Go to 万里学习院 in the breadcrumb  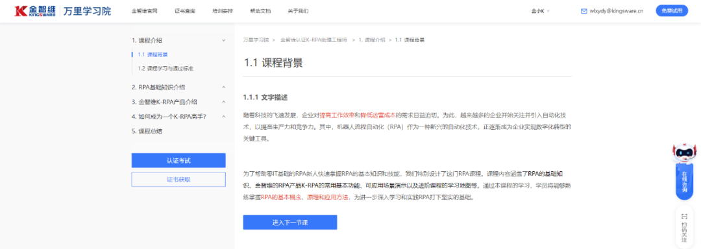(x=256, y=40)
